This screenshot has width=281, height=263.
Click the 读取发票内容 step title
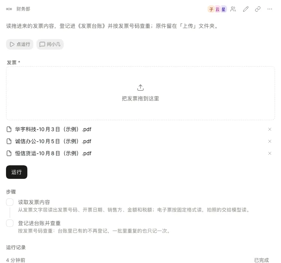click(34, 202)
